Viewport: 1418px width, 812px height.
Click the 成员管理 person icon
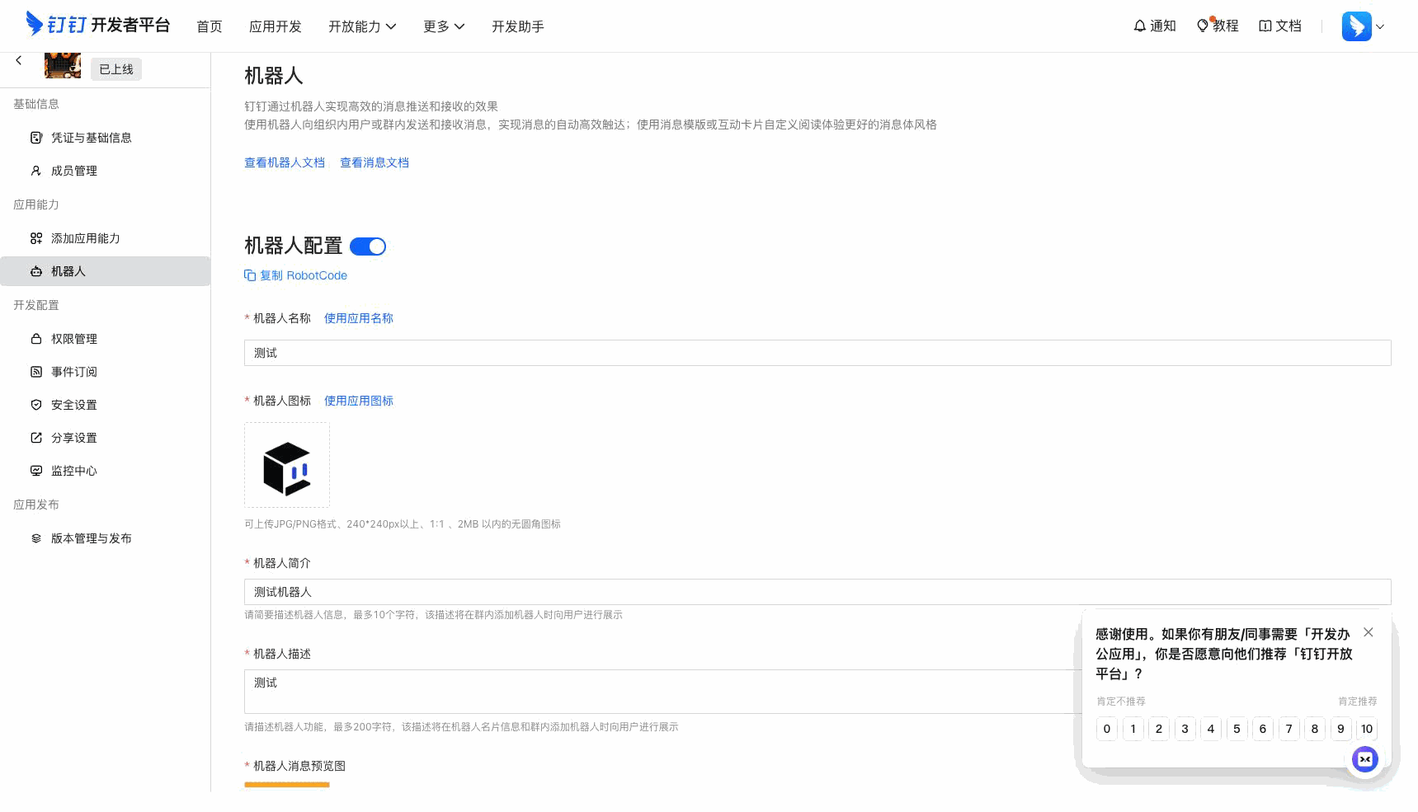click(x=36, y=171)
